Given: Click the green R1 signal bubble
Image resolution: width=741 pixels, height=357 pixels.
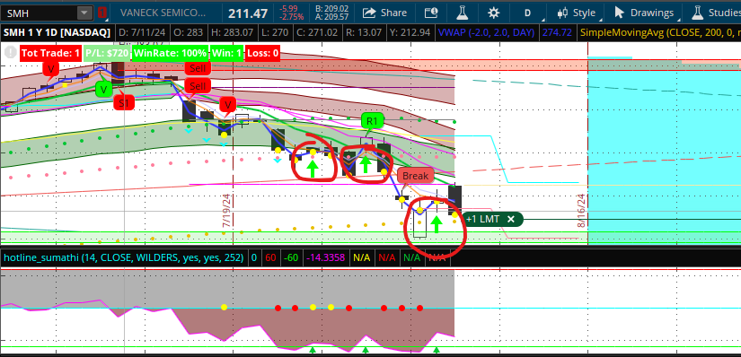Looking at the screenshot, I should click(373, 121).
